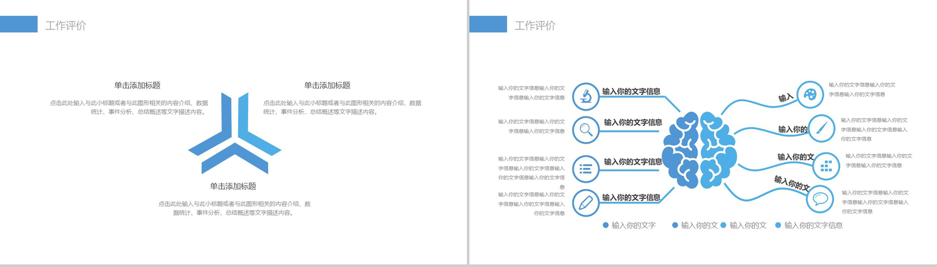937x267 pixels.
Task: Select description paragraph beside speech bubble icon
Action: [x=875, y=202]
